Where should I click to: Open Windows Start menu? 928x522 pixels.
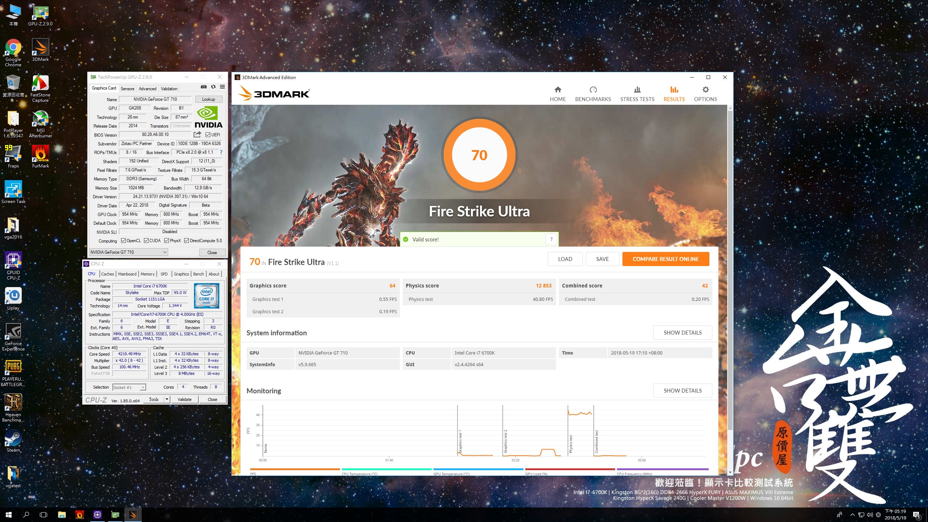tap(9, 515)
